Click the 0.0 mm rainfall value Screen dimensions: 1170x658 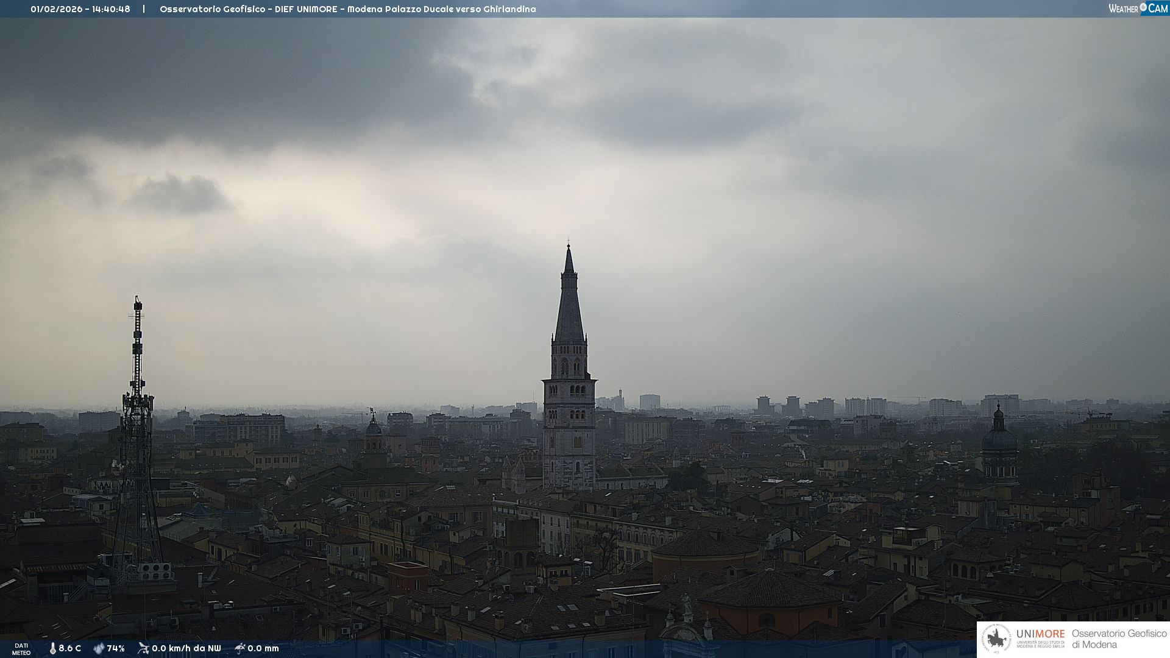[263, 648]
